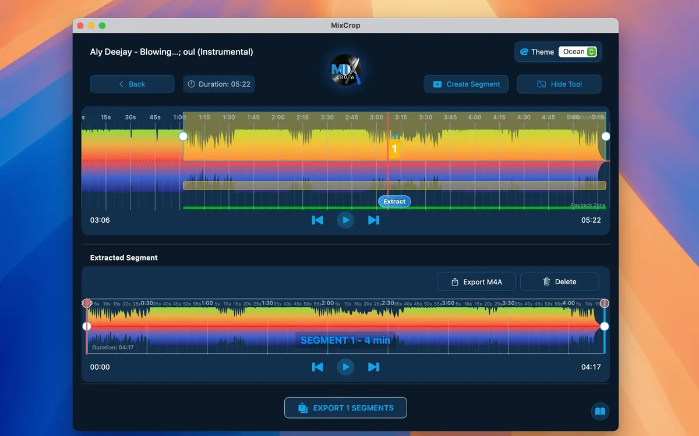Screen dimensions: 699x436
Task: Click the green playback zone bar
Action: click(280, 208)
